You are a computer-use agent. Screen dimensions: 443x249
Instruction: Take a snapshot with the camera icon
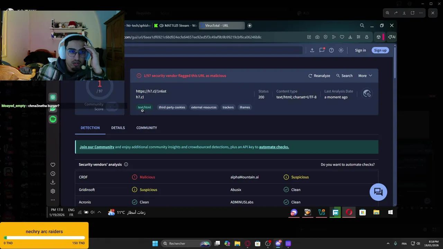tap(317, 37)
